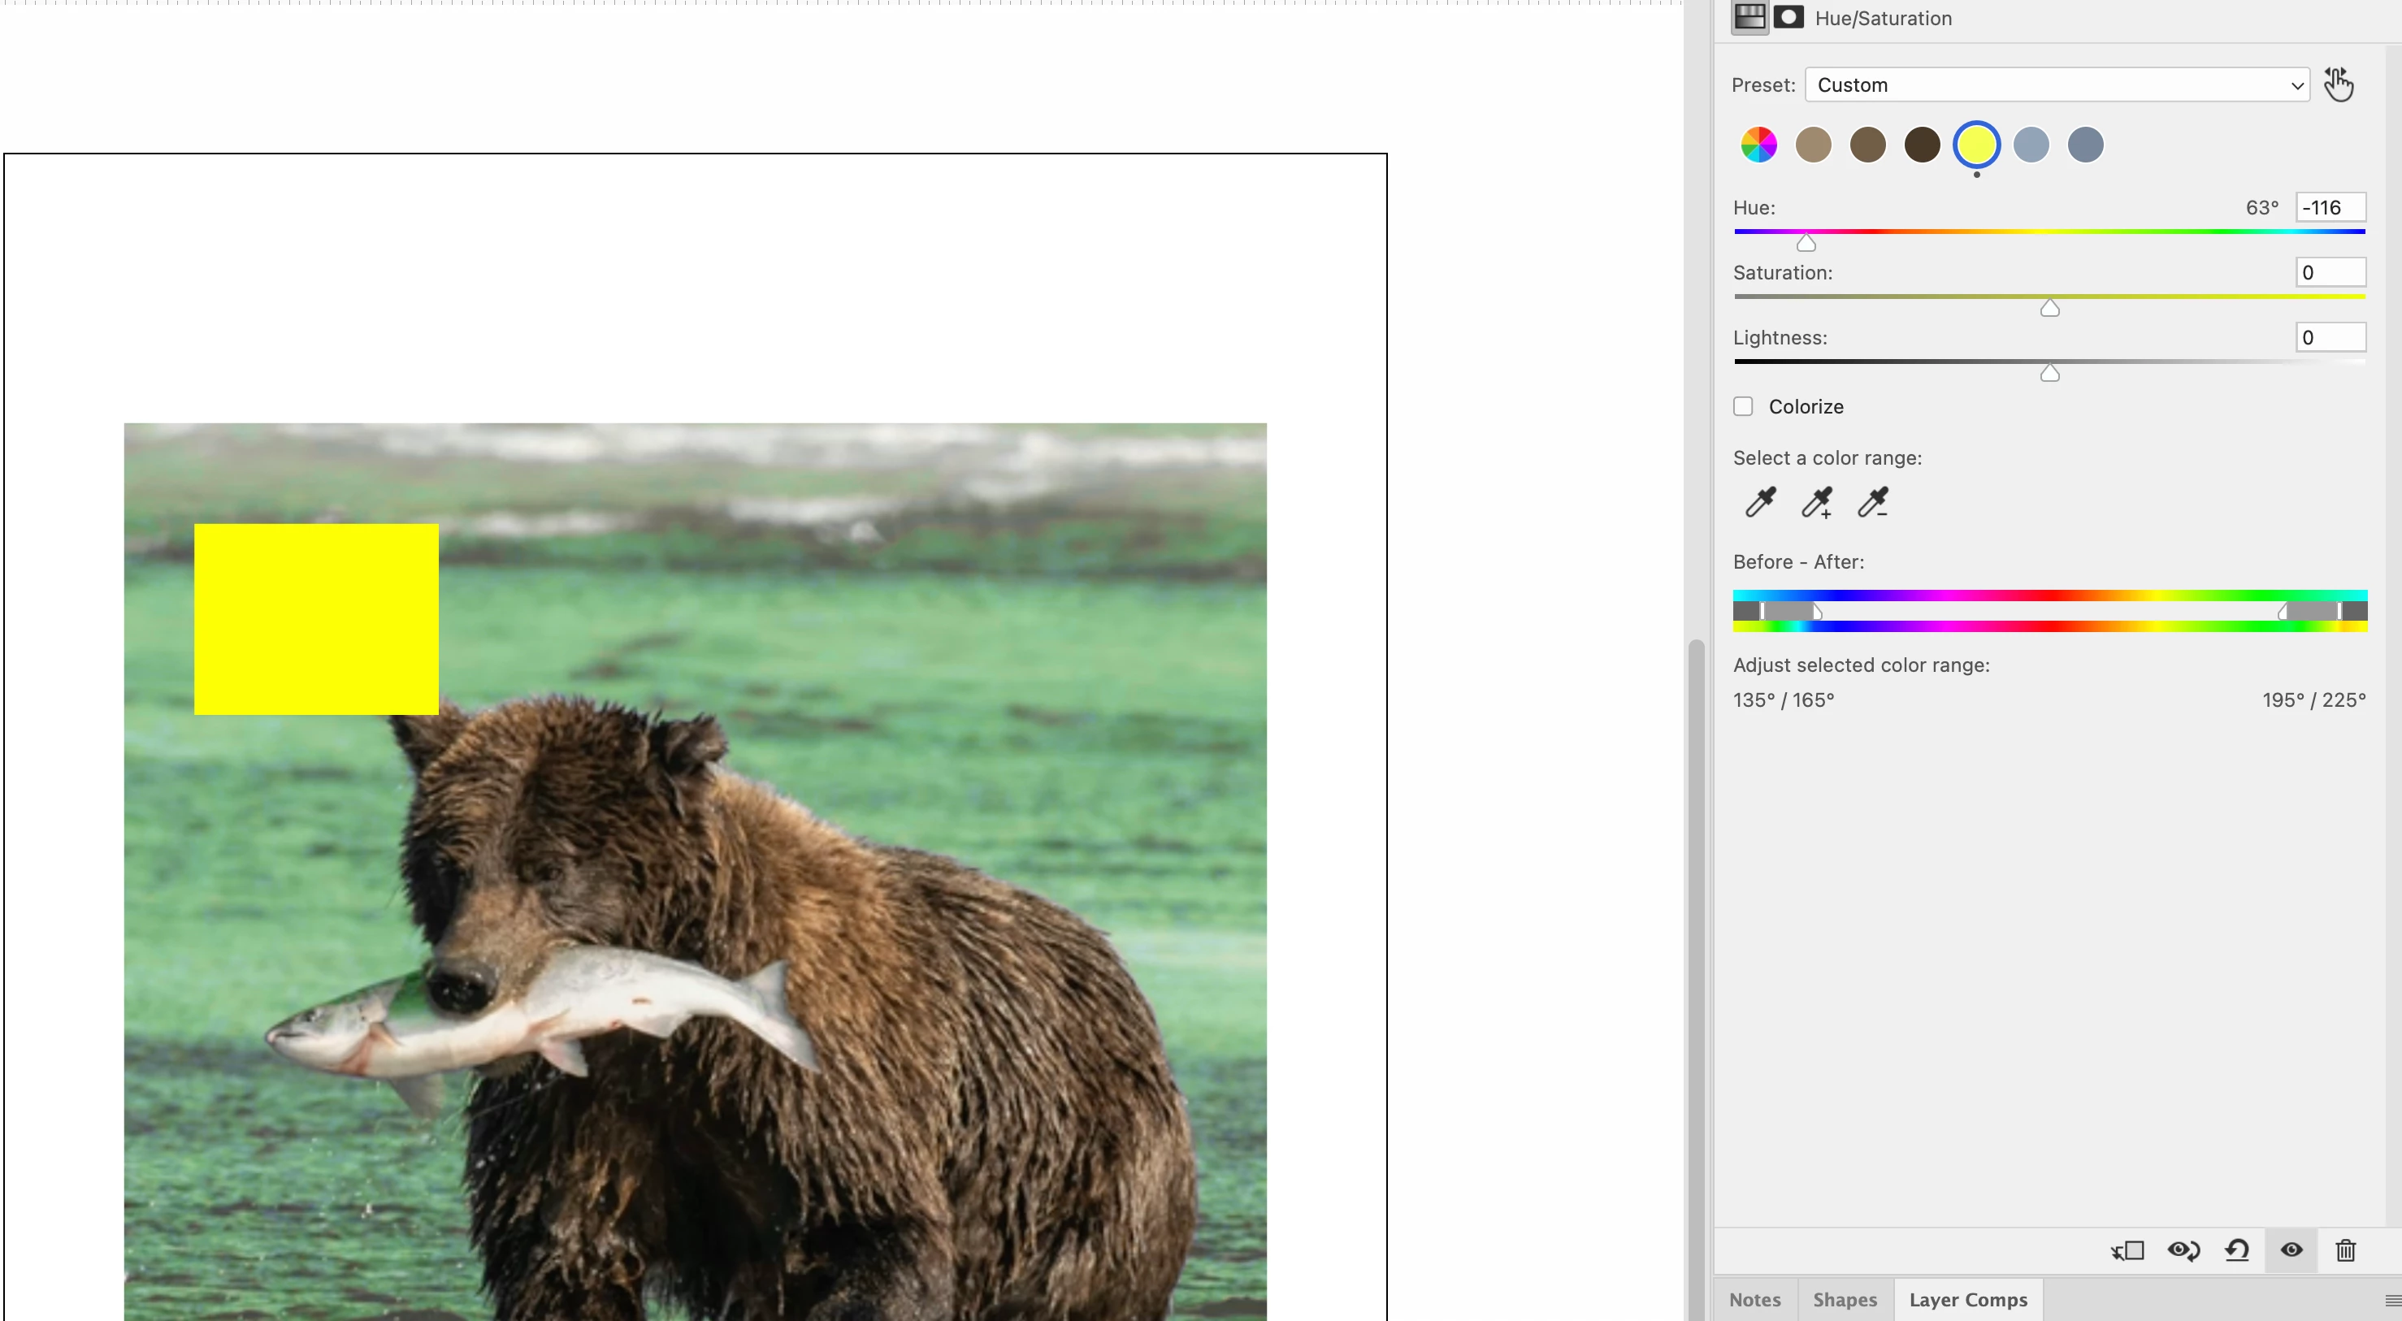The height and width of the screenshot is (1321, 2402).
Task: Switch to the Notes tab
Action: [x=1754, y=1300]
